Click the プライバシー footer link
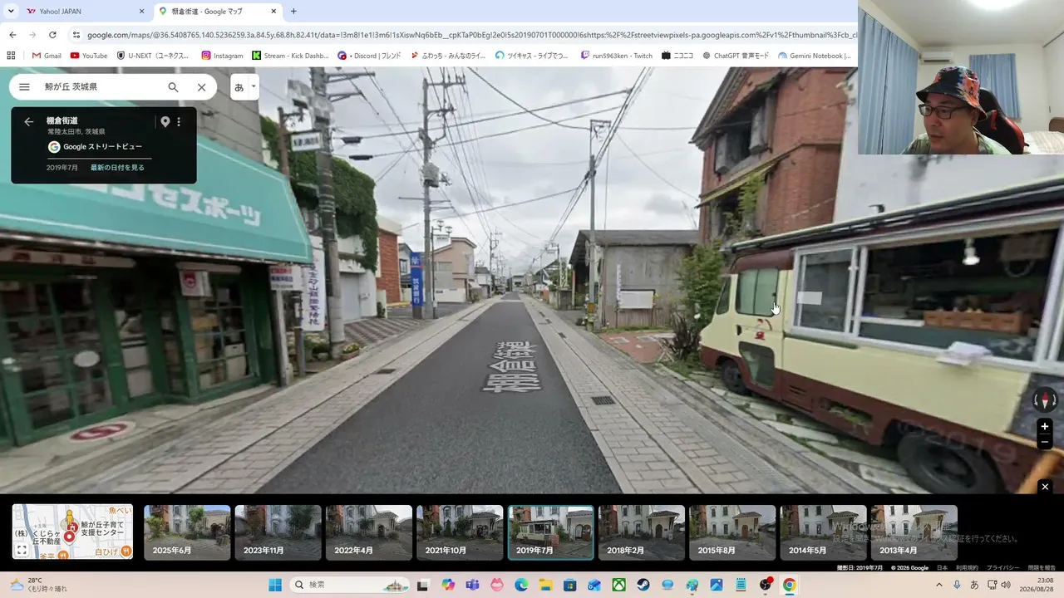The width and height of the screenshot is (1064, 598). coord(1002,568)
